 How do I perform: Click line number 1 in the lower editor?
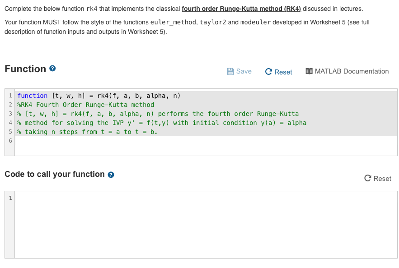[x=9, y=197]
